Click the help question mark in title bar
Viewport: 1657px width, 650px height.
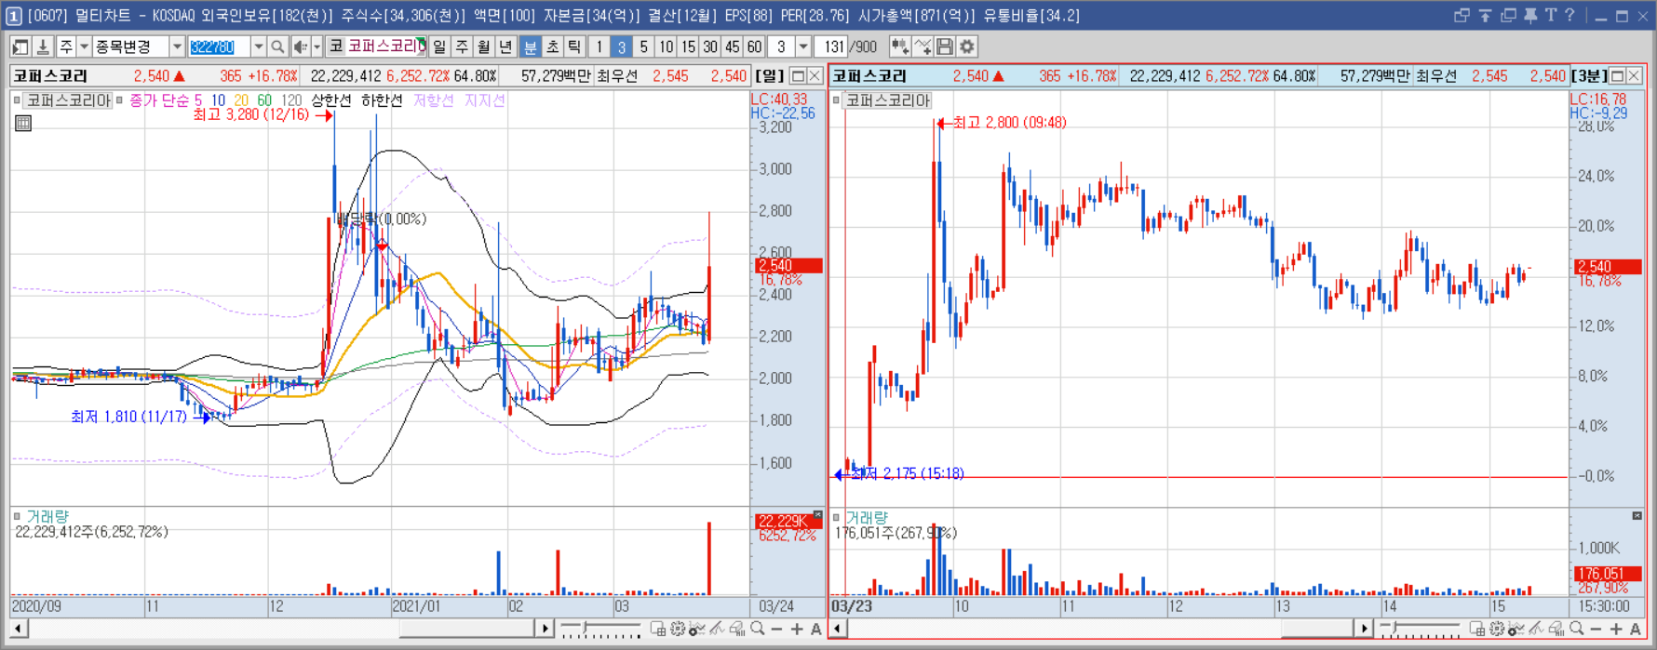click(1569, 15)
